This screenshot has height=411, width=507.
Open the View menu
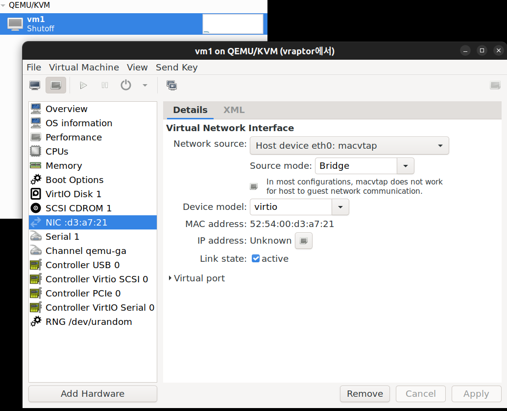[x=137, y=67]
